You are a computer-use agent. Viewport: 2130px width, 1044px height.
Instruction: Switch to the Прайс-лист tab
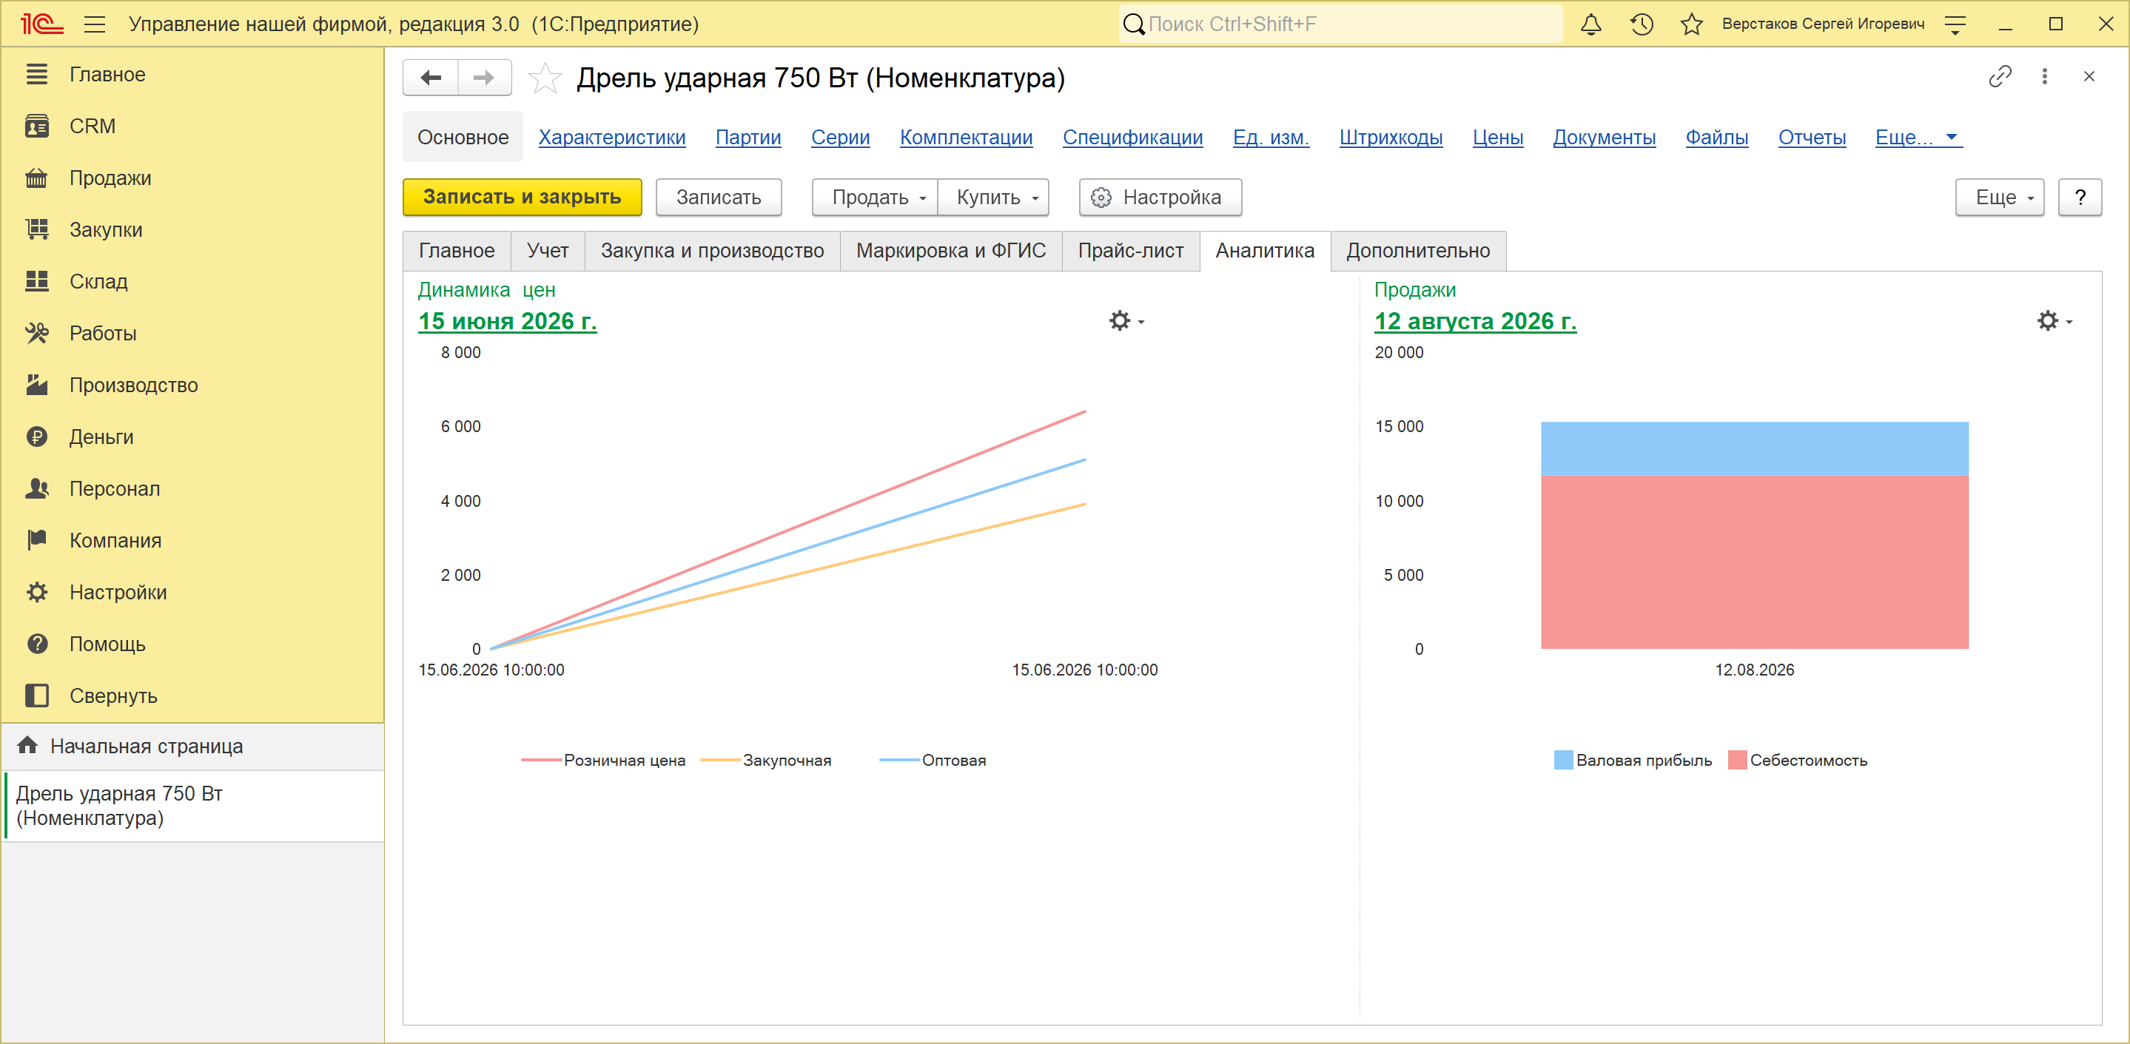(x=1130, y=251)
